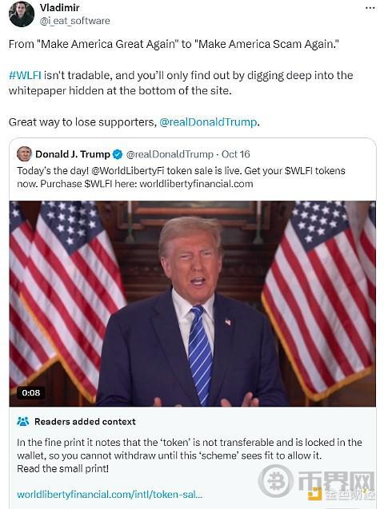Open the @realDonaldTrump mention in tweet text
Image resolution: width=384 pixels, height=509 pixels.
208,122
